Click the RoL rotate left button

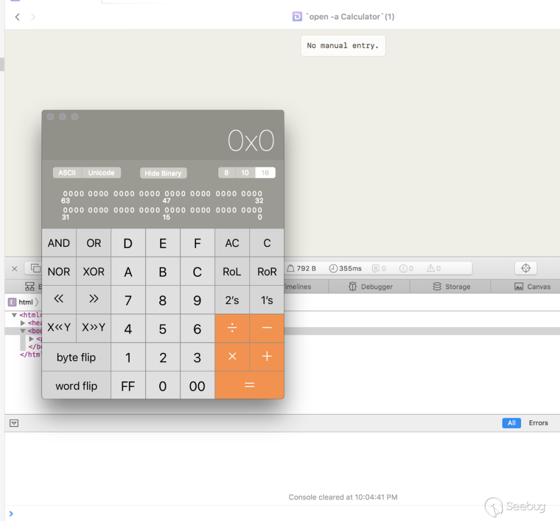click(232, 272)
